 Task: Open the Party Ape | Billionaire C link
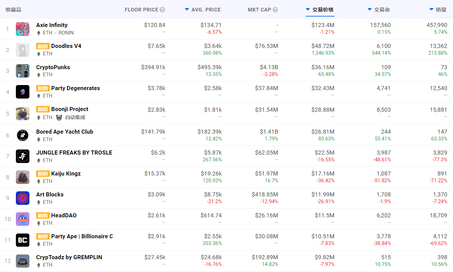[82, 236]
